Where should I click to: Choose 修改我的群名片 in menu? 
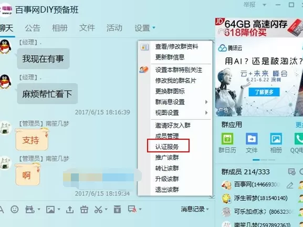(x=175, y=80)
